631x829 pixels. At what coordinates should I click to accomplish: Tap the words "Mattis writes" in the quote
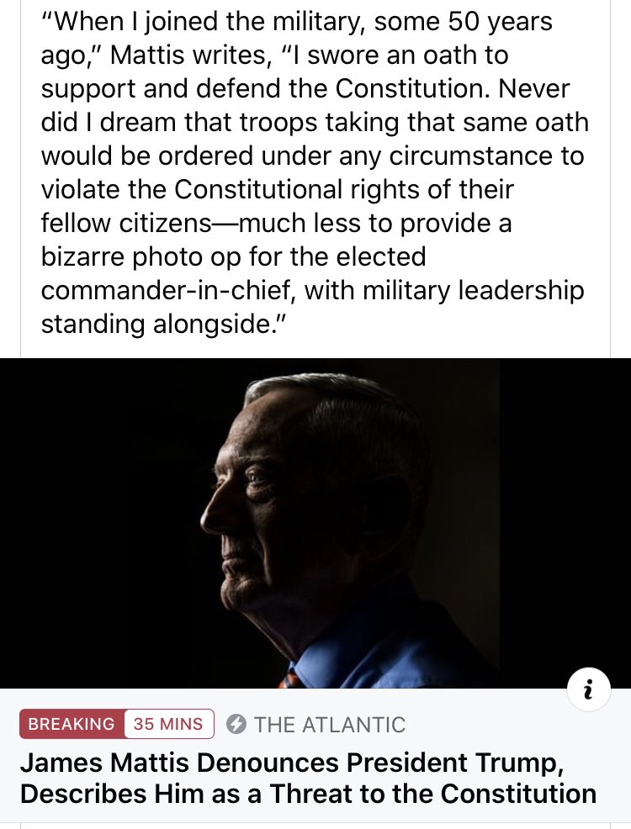click(191, 55)
